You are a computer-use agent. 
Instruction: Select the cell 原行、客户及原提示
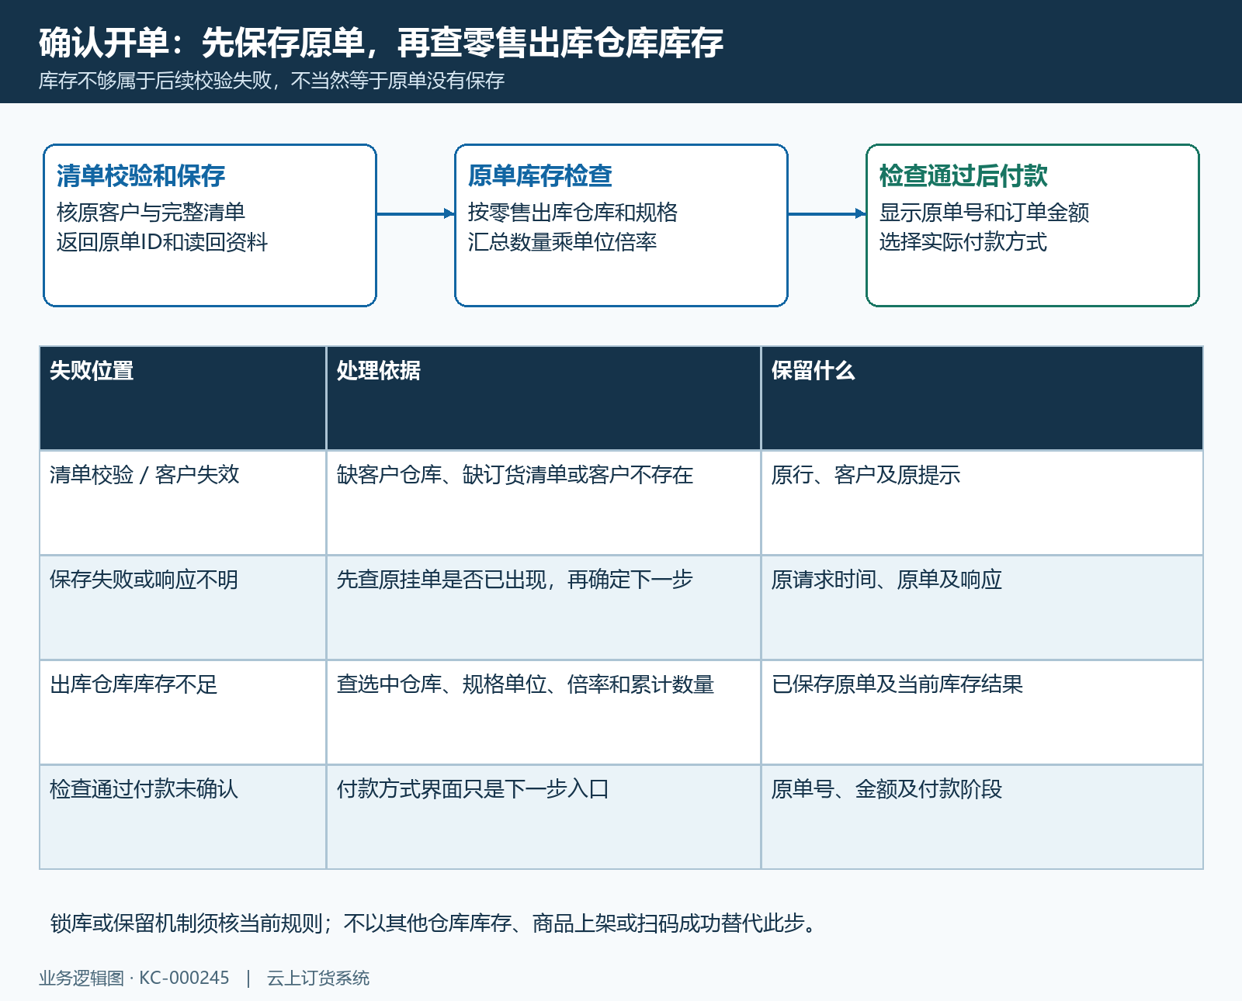[x=982, y=503]
